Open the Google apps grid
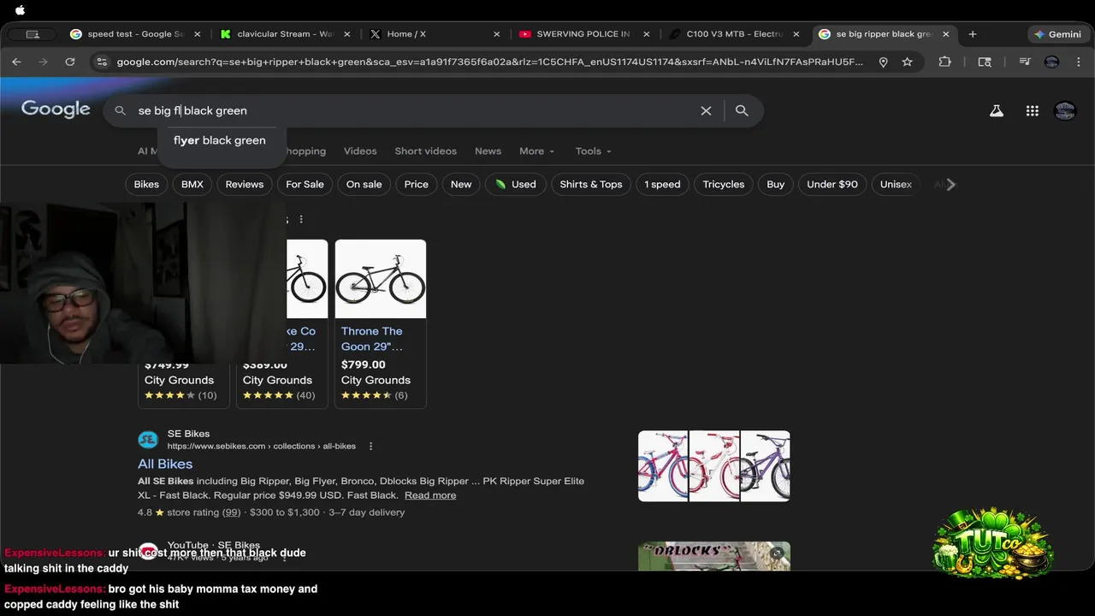 1033,110
